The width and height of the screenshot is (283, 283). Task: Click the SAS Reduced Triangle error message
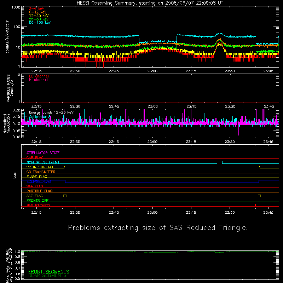[158, 228]
